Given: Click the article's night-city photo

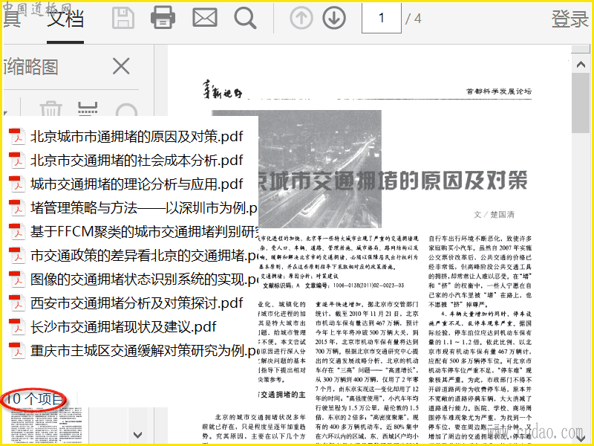Looking at the screenshot, I should point(320,169).
